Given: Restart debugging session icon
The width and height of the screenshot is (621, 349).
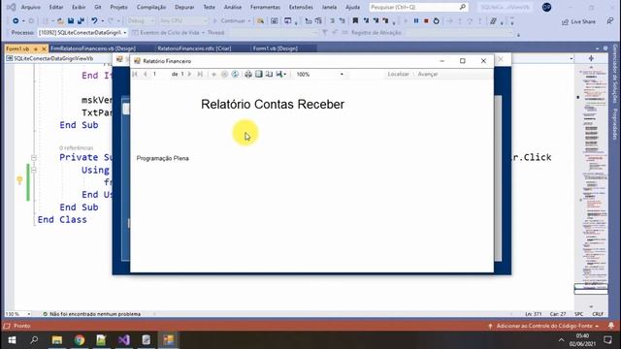Looking at the screenshot, I should tap(436, 21).
